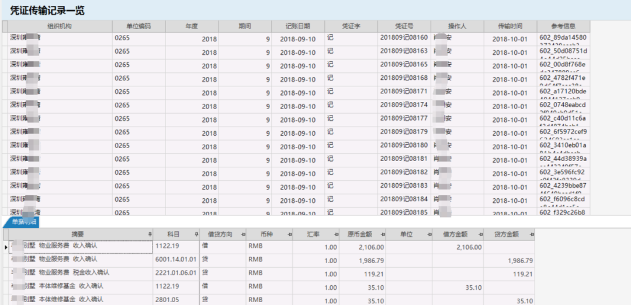This screenshot has width=631, height=305.
Task: Click reference info cell 602_3410eb01a
Action: [563, 147]
